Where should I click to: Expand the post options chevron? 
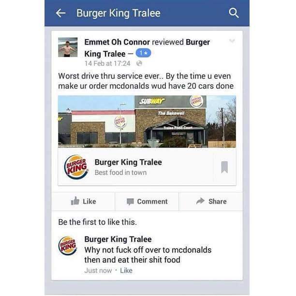tap(232, 41)
